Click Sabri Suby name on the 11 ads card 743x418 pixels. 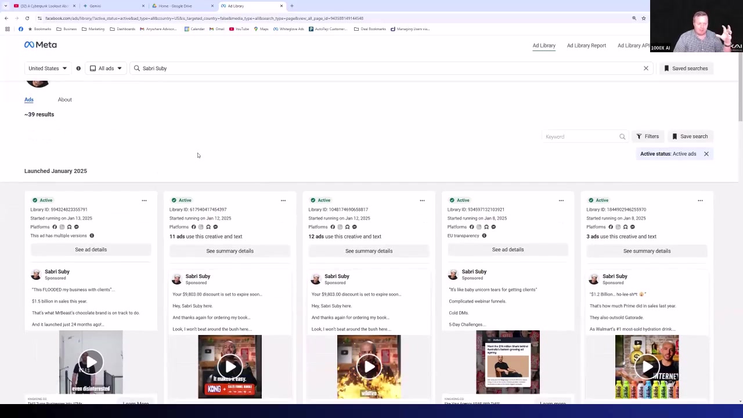[x=198, y=276]
